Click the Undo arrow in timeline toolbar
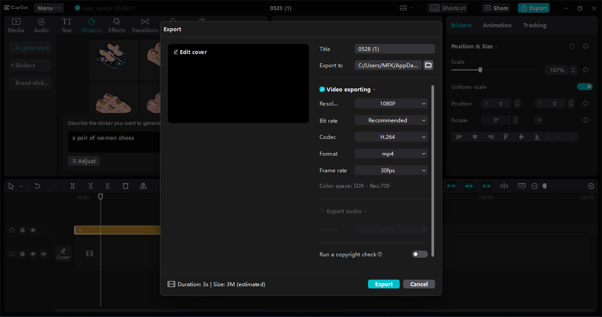The image size is (602, 317). click(37, 186)
